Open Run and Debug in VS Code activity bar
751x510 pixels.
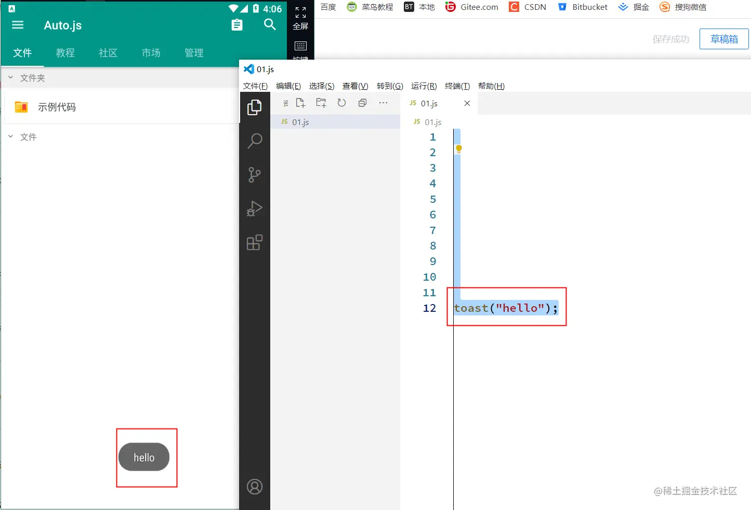pyautogui.click(x=254, y=208)
